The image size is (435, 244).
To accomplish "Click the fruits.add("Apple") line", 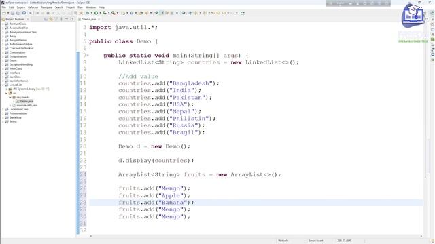I will click(154, 196).
